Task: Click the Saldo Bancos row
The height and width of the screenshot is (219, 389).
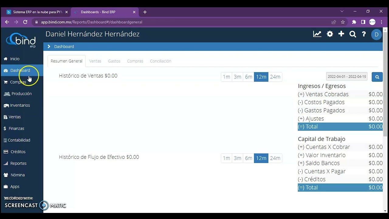Action: pyautogui.click(x=340, y=163)
